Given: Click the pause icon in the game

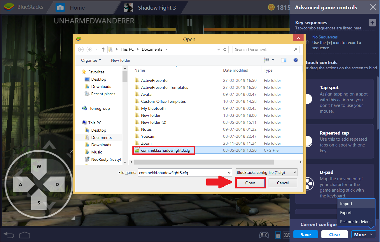Looking at the screenshot, I should [x=190, y=22].
